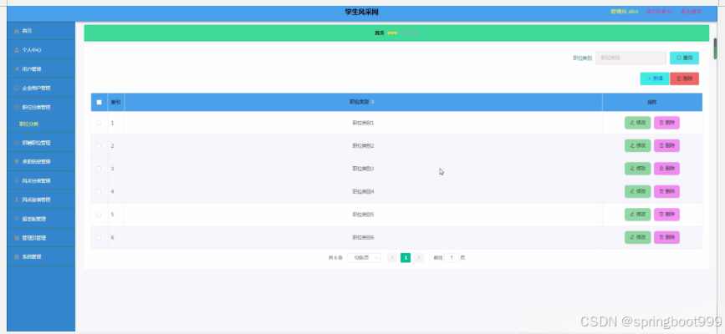Click the 共 6 条 total count text

coord(335,258)
